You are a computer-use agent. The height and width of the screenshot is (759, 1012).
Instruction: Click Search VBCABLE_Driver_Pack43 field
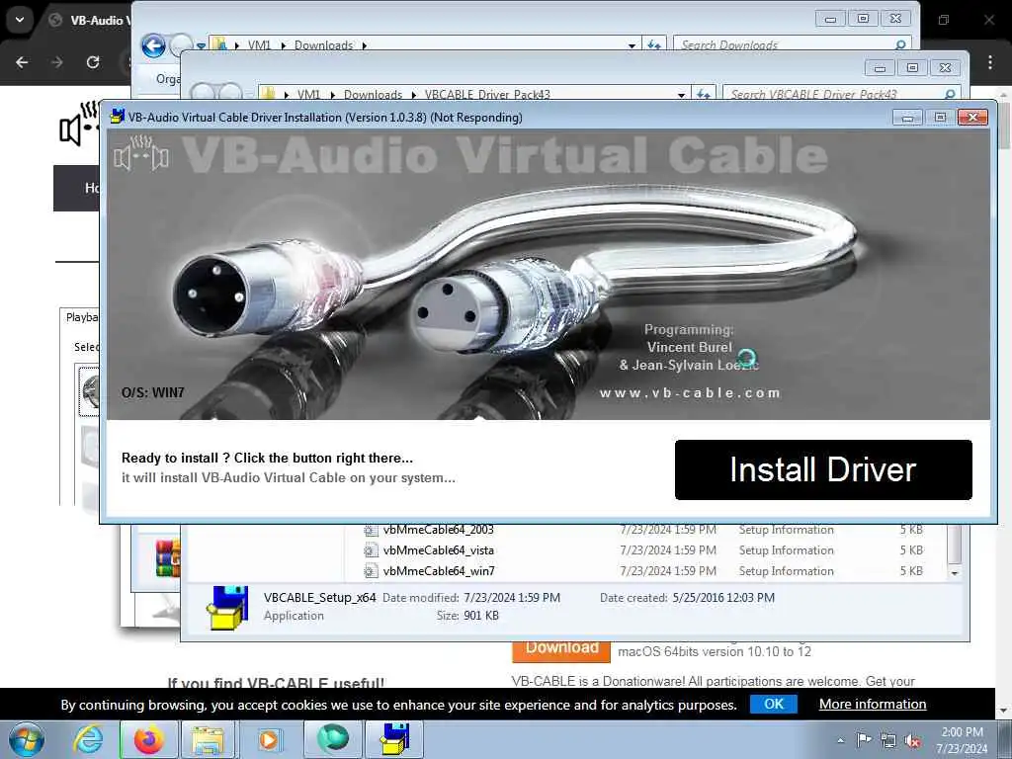click(842, 94)
